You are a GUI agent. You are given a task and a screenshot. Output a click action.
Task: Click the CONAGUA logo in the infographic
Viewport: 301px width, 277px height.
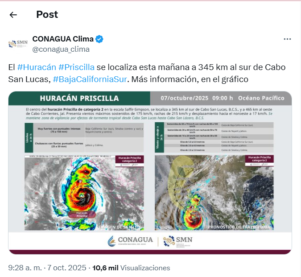click(131, 241)
